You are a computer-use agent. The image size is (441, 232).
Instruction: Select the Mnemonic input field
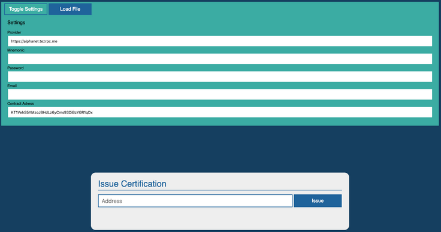220,59
